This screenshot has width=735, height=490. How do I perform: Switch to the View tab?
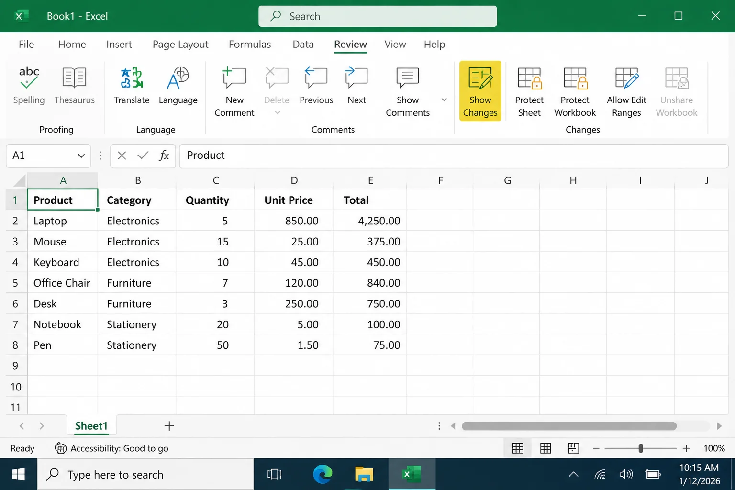click(x=395, y=45)
